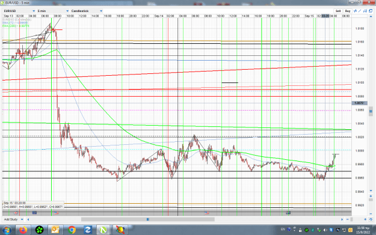Expand the Add Study dropdown
Image resolution: width=376 pixels, height=235 pixels.
point(14,219)
